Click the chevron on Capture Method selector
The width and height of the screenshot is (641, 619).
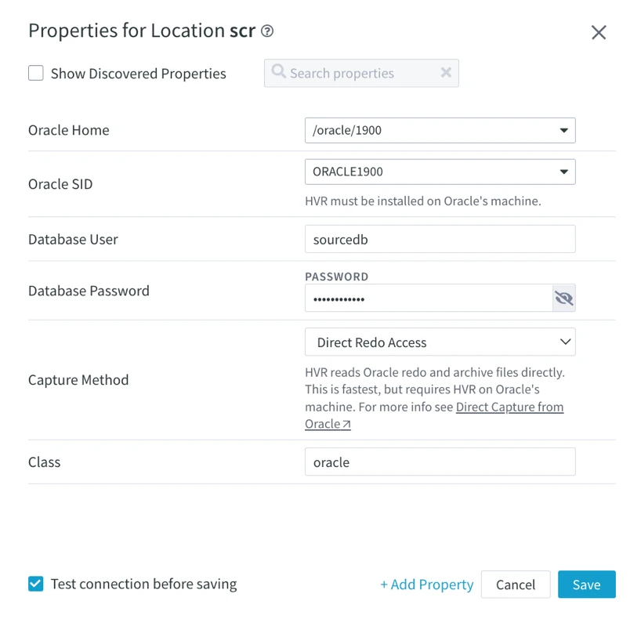[x=563, y=342]
